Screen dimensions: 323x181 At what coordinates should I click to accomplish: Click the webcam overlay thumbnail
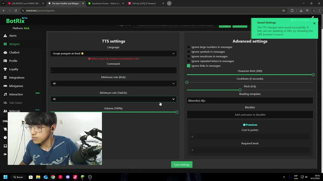[x=55, y=139]
